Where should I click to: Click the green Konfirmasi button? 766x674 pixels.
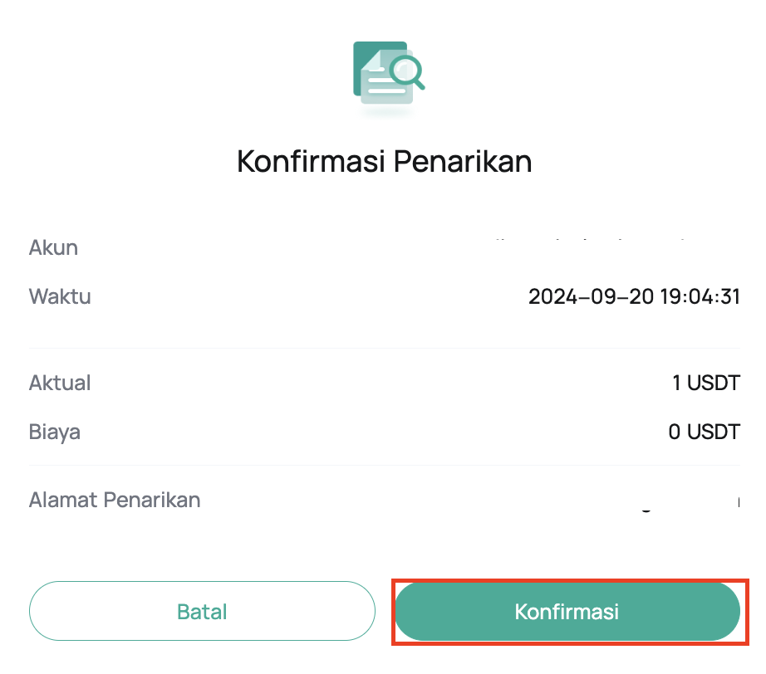pyautogui.click(x=567, y=612)
